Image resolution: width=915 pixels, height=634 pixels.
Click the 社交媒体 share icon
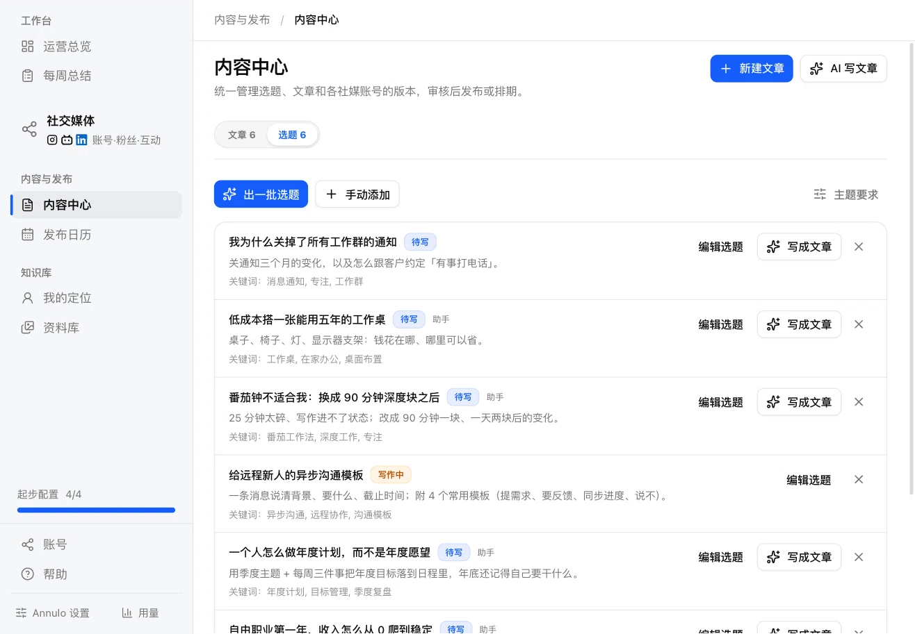(x=29, y=129)
